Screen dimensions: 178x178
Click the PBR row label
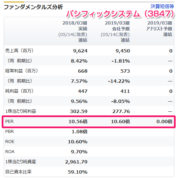[x=9, y=132]
